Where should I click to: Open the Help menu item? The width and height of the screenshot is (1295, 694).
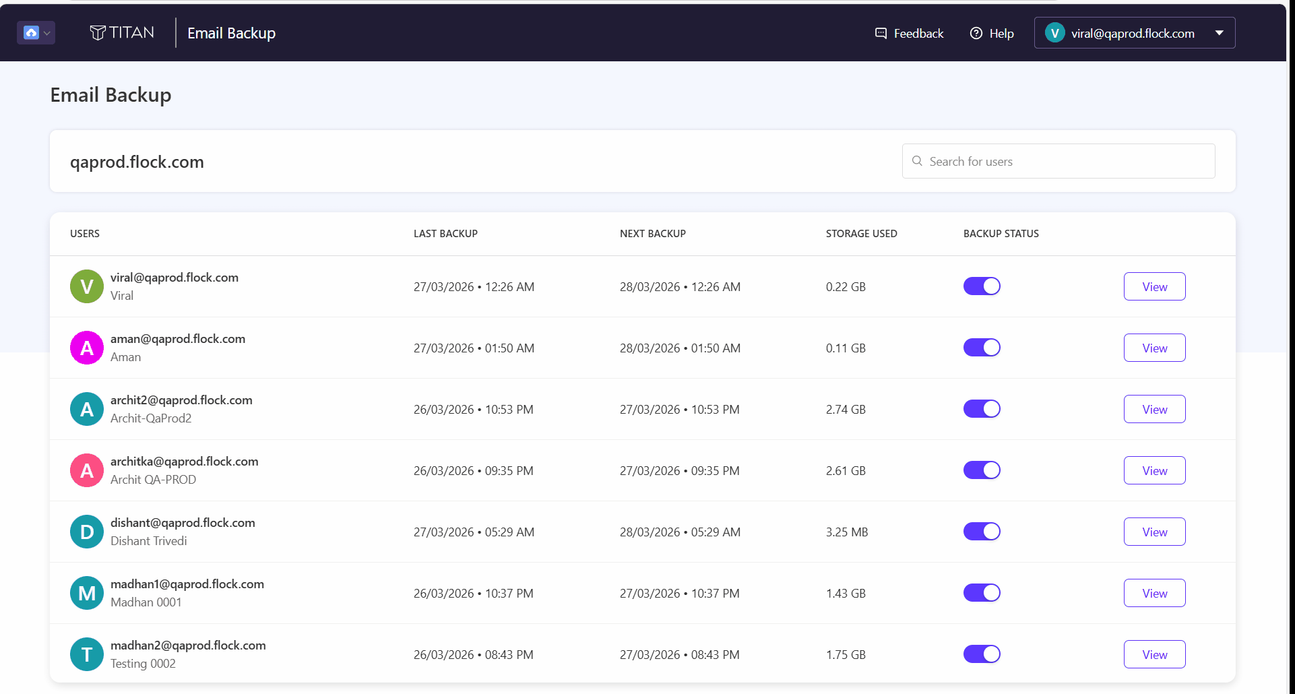pos(992,33)
